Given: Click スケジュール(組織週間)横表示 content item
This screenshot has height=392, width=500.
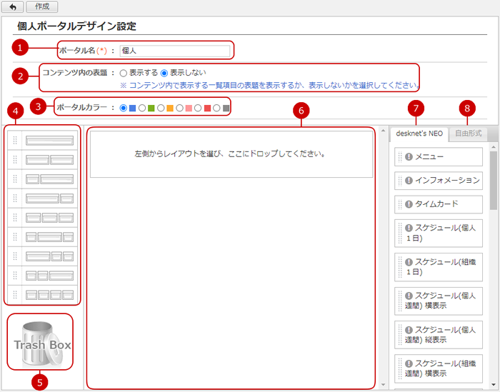Looking at the screenshot, I should click(439, 368).
